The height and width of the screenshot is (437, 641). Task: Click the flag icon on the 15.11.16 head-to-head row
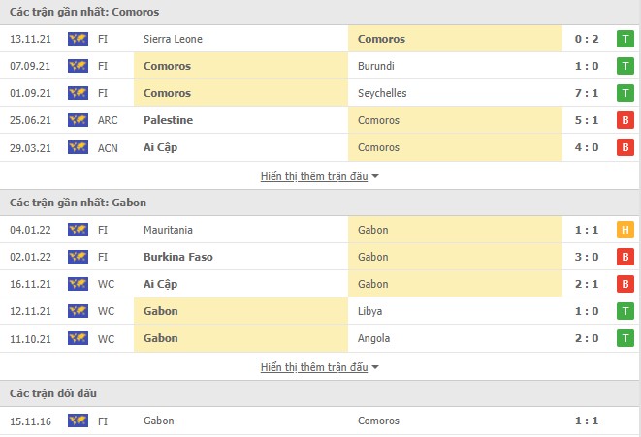click(x=78, y=421)
